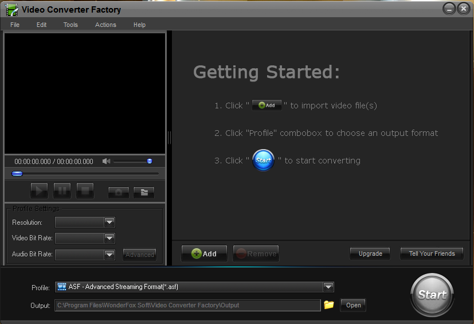Open the Tools menu
The height and width of the screenshot is (324, 474).
click(70, 25)
